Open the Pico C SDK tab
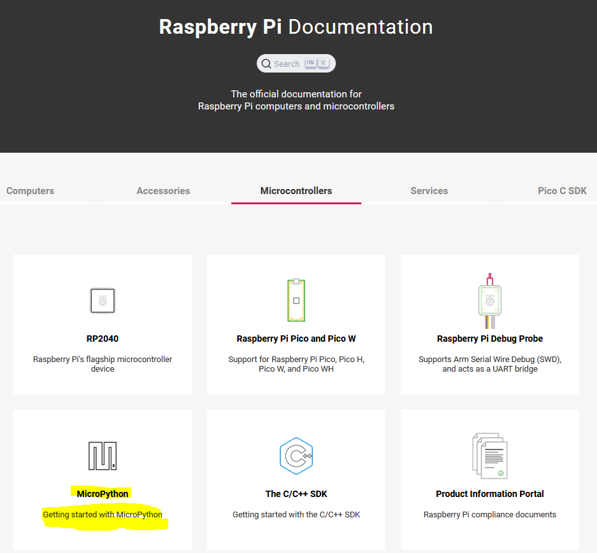This screenshot has height=553, width=597. pos(562,190)
